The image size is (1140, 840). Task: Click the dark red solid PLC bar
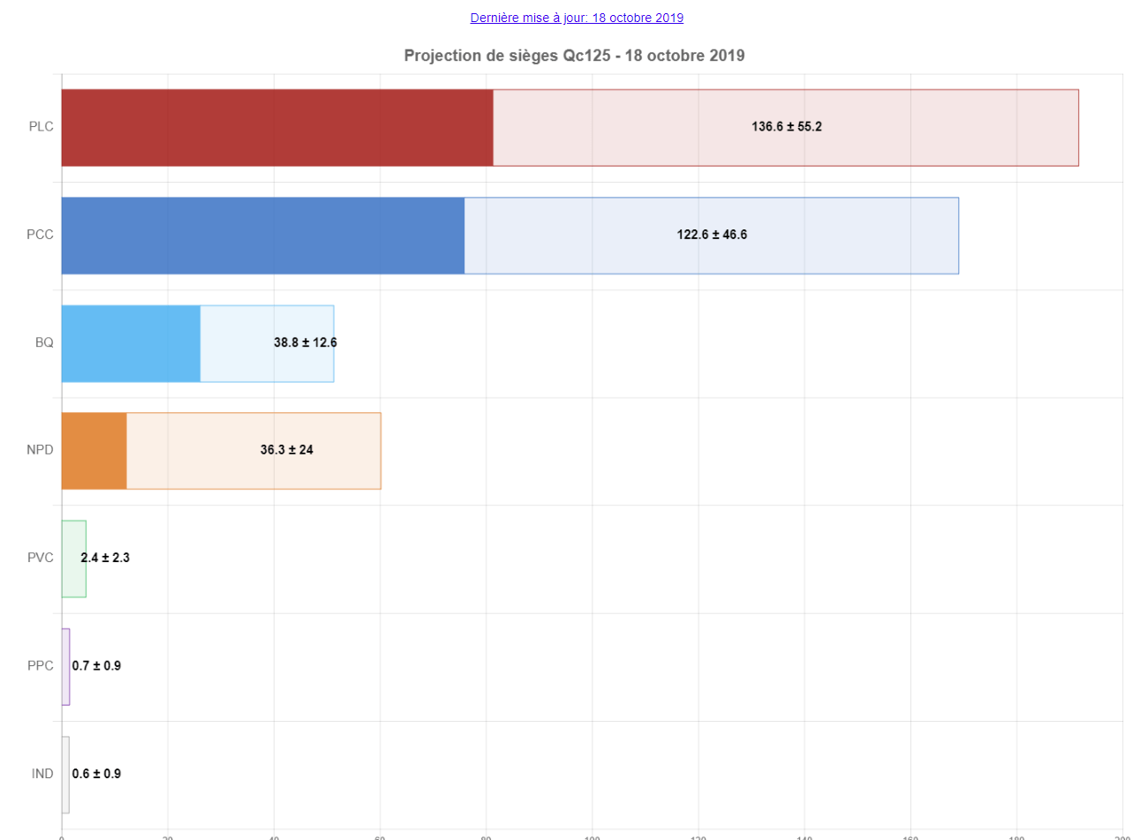277,128
